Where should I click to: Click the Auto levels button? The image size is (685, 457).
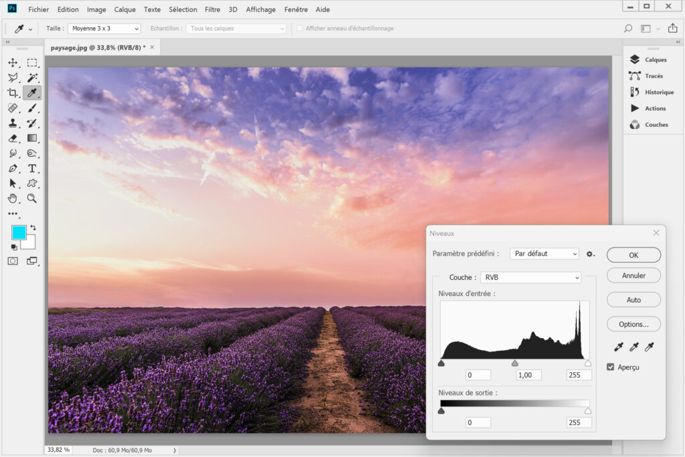click(x=633, y=300)
